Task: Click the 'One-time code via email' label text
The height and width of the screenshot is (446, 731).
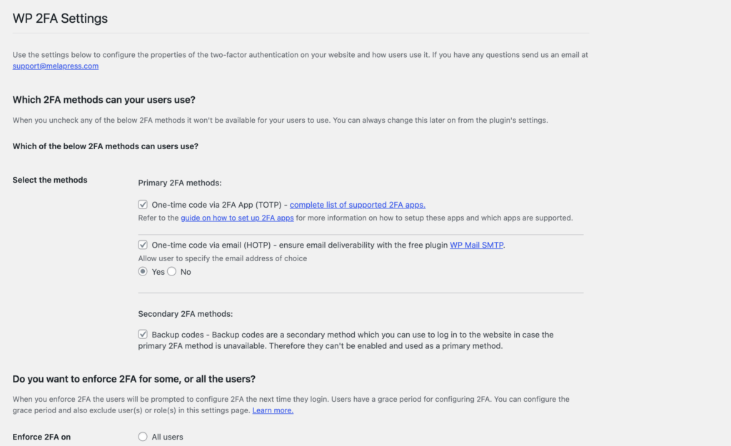Action: (214, 245)
